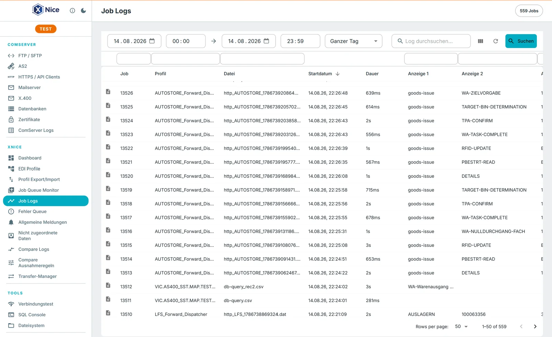The width and height of the screenshot is (552, 337).
Task: Open document icon for job 13525
Action: coord(108,105)
